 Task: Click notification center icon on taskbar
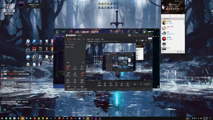[210, 118]
